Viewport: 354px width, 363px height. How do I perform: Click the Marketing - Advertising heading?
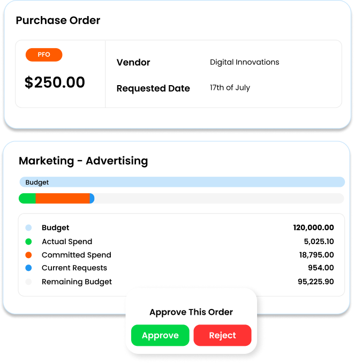83,161
